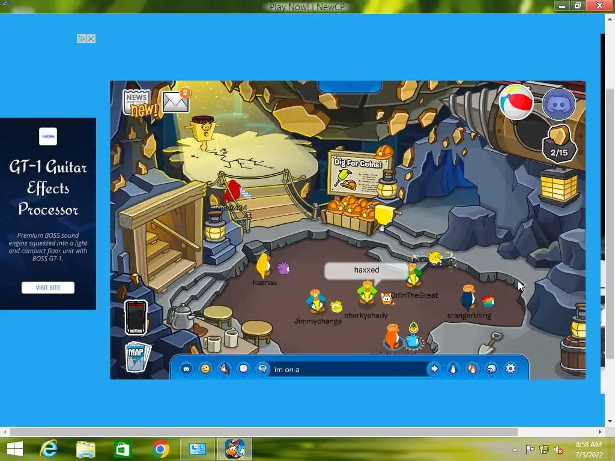This screenshot has width=615, height=461.
Task: Show hidden system tray icons
Action: (515, 450)
